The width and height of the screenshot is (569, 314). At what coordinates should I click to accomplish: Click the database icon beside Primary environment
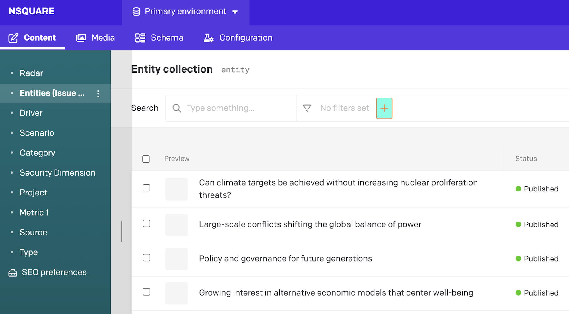click(x=136, y=12)
